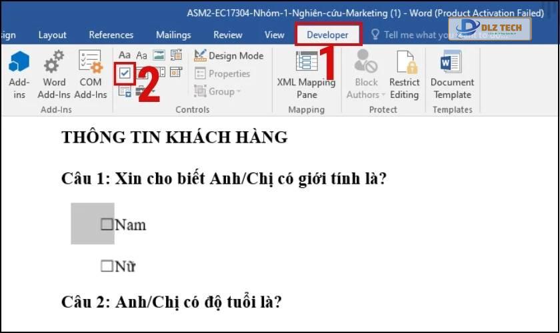Toggle Design Mode
Image resolution: width=560 pixels, height=333 pixels.
pos(229,56)
